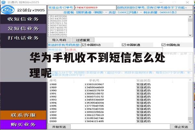Click the 使用签名 input field
This screenshot has height=130, width=195.
pos(114,50)
